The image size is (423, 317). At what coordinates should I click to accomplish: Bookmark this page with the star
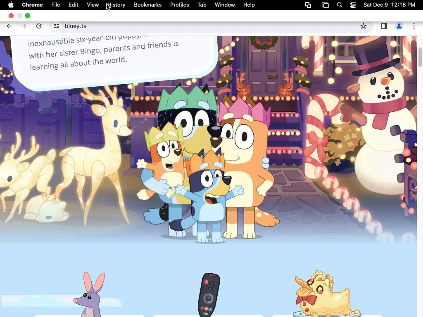tap(364, 26)
